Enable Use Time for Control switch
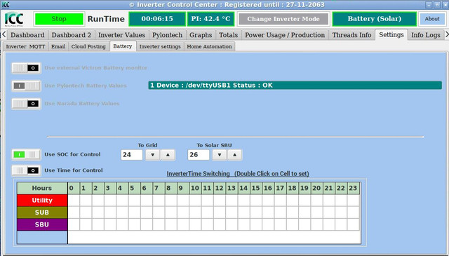This screenshot has height=256, width=449. (x=26, y=170)
